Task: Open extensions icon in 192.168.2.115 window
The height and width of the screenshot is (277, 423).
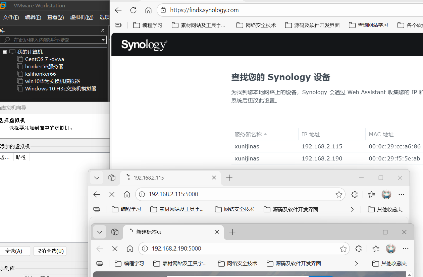Action: click(355, 194)
